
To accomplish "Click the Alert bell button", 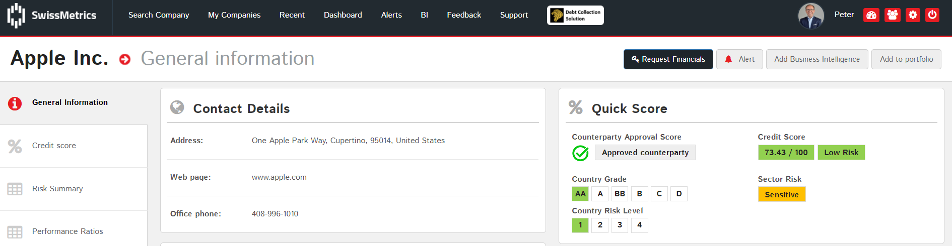I will (x=739, y=59).
